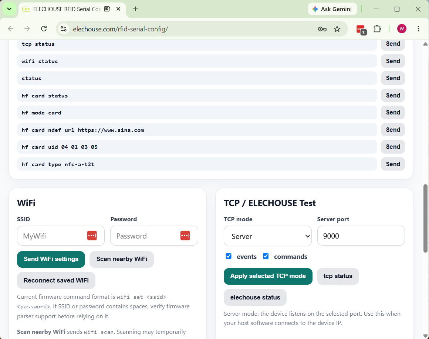Close the ELECHOUSE RFID Serial Config tab
The image size is (429, 339).
point(118,9)
